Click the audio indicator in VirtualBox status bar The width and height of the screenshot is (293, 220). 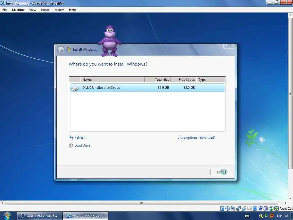pos(233,209)
